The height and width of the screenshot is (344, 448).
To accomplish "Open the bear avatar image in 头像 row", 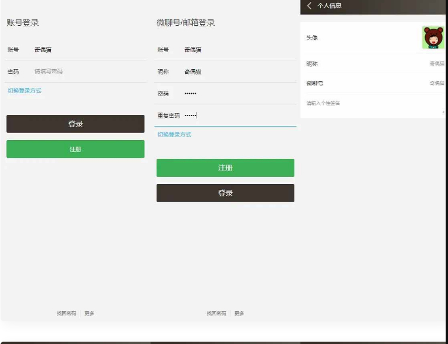I will coord(433,38).
